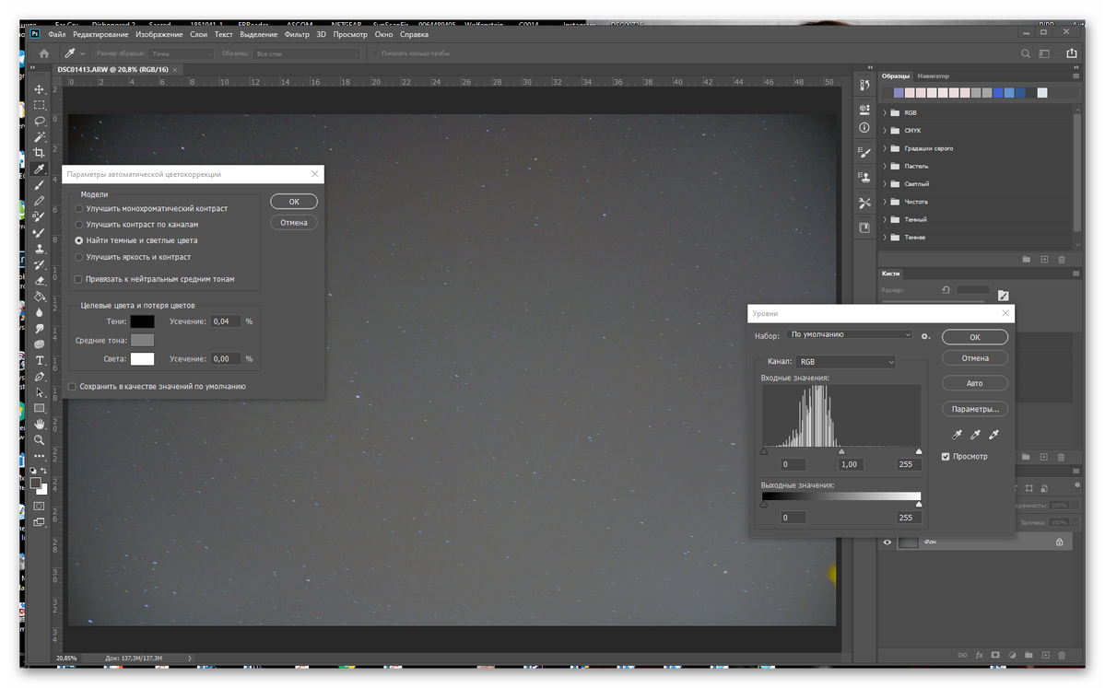Screen dimensions: 1105x688
Task: Click the white point eyedropper in Уровни
Action: click(993, 435)
